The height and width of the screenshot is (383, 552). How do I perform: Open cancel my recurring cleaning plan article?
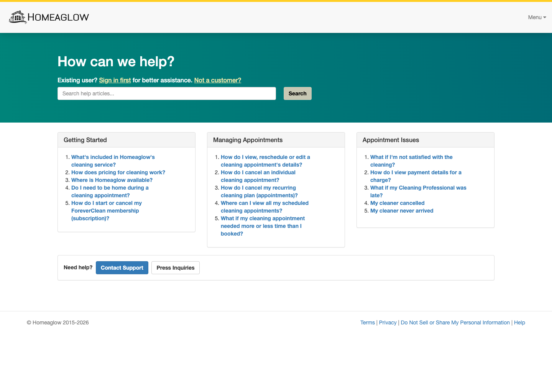259,191
